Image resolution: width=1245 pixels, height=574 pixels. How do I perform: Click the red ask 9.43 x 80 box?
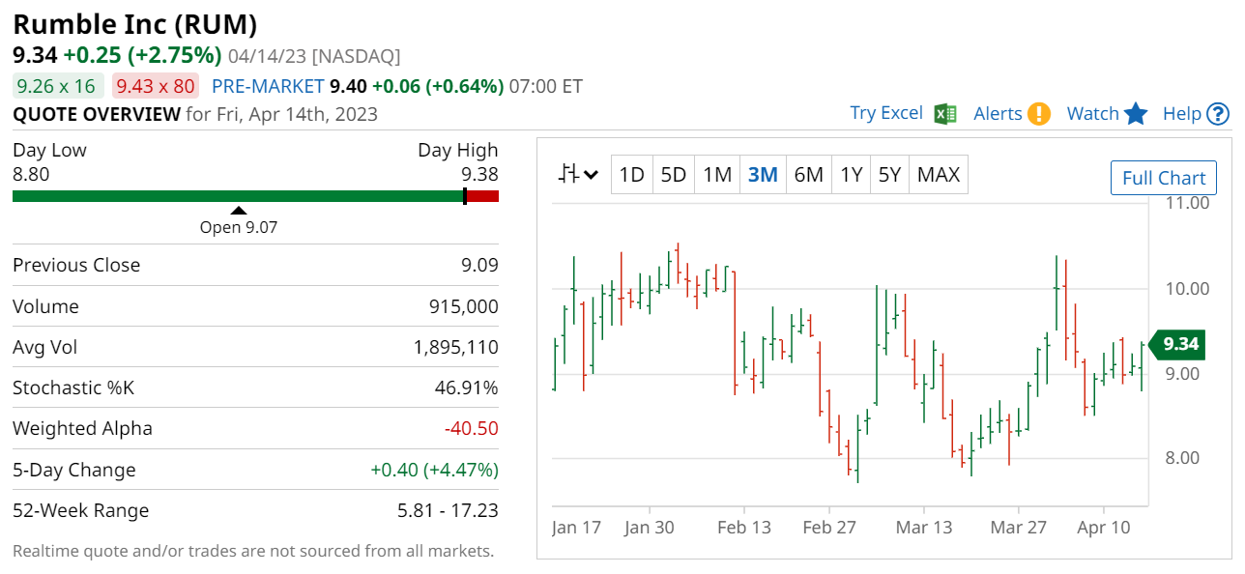(x=156, y=86)
